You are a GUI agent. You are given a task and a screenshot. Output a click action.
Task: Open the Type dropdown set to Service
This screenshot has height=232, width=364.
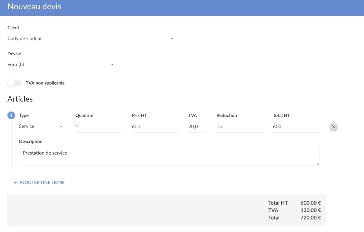[x=42, y=126]
